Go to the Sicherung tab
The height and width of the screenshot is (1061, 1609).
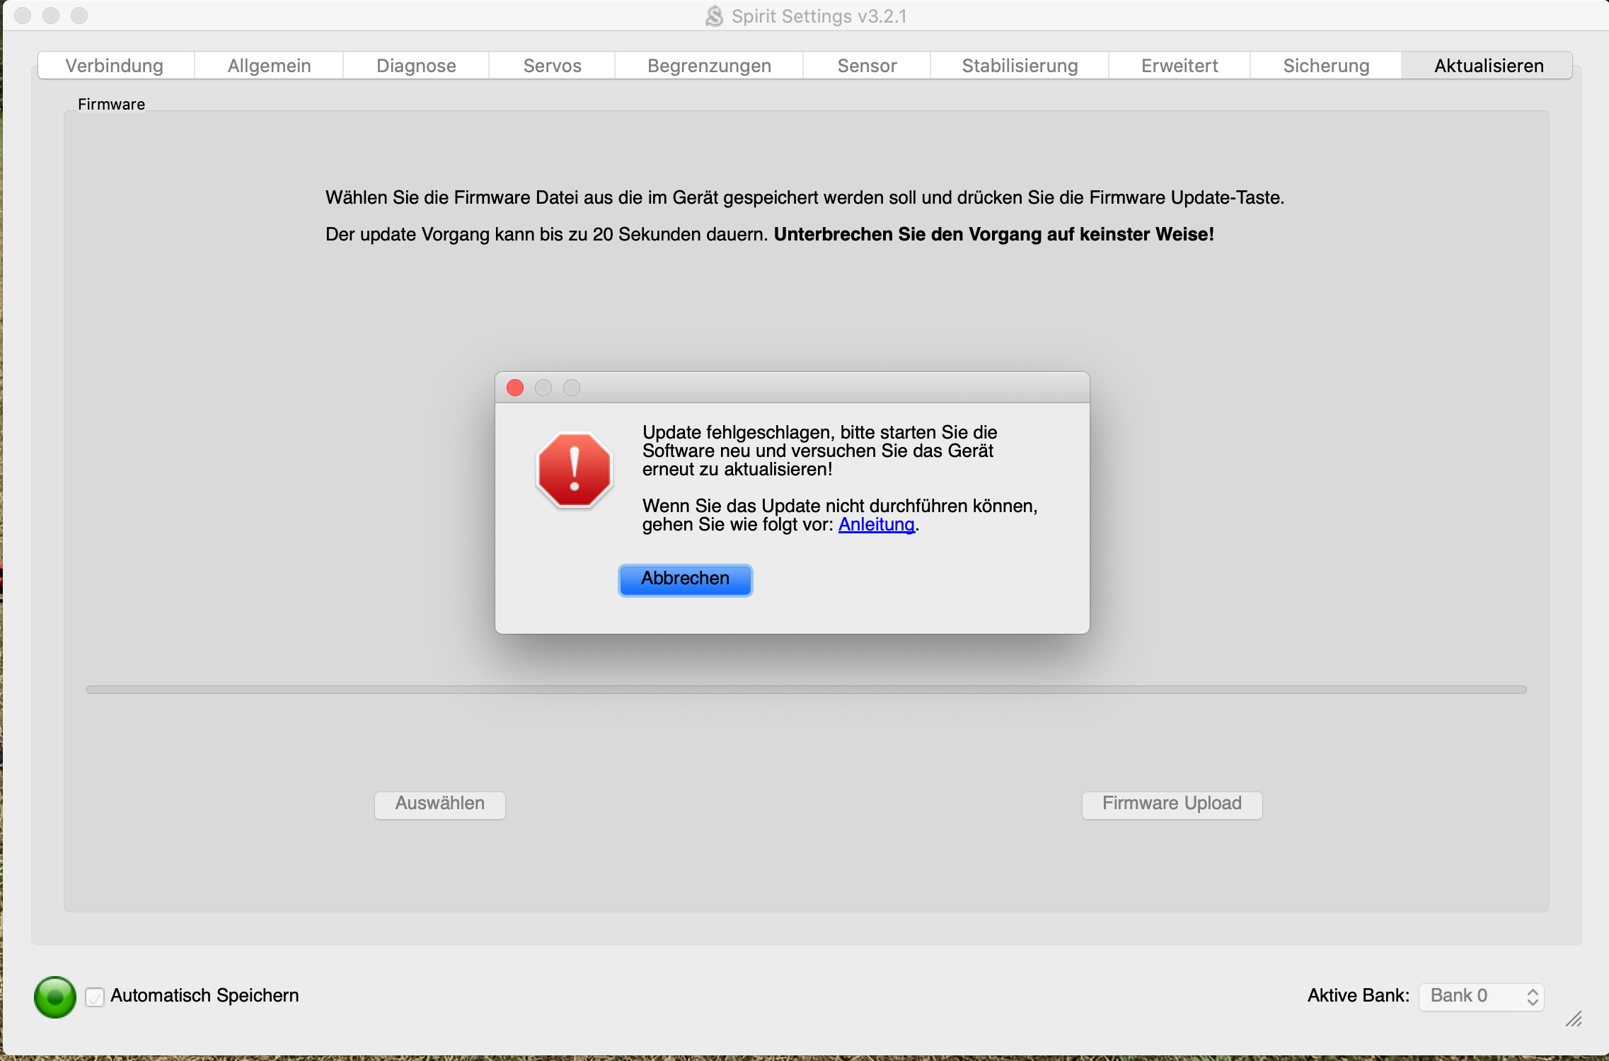coord(1326,66)
